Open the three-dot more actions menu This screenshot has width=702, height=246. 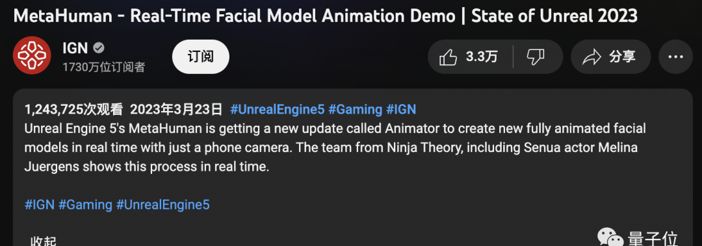coord(675,57)
